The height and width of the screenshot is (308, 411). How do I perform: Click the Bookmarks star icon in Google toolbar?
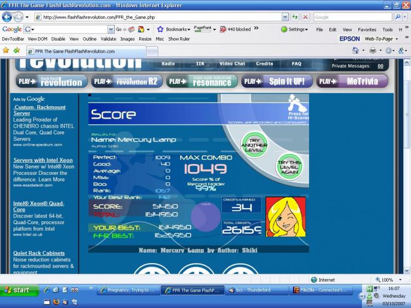coord(160,30)
